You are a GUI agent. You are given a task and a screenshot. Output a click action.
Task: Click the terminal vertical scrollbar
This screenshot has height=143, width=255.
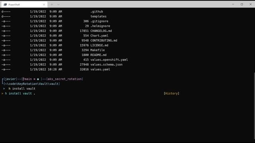click(254, 105)
